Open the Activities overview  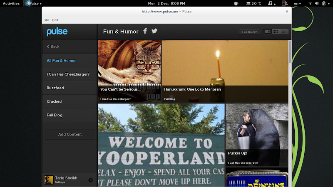coord(11,3)
